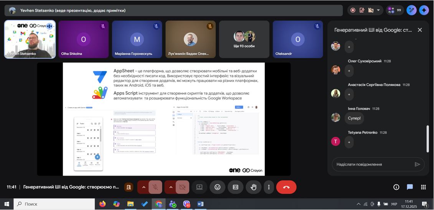Toggle the muted microphone button
Image resolution: width=434 pixels, height=210 pixels.
point(155,187)
